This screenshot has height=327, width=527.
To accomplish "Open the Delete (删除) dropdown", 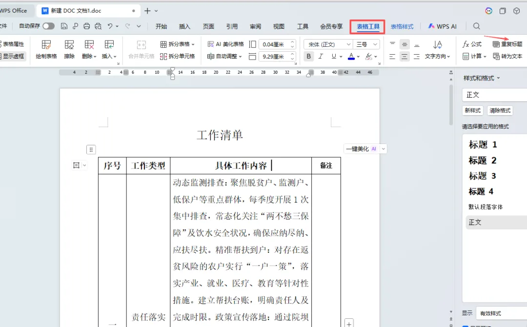I will [89, 50].
